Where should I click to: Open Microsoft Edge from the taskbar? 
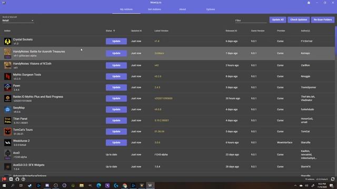point(98,185)
